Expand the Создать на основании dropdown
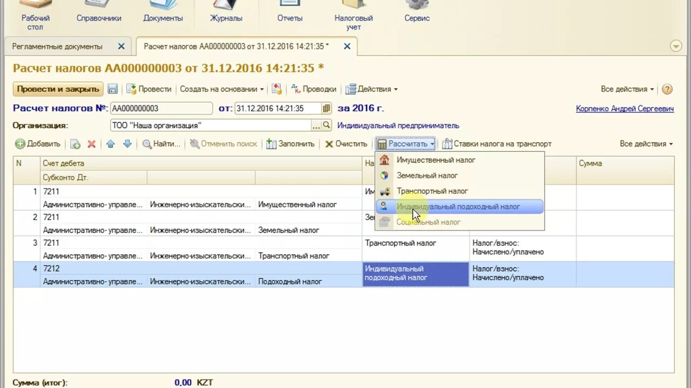 click(222, 89)
